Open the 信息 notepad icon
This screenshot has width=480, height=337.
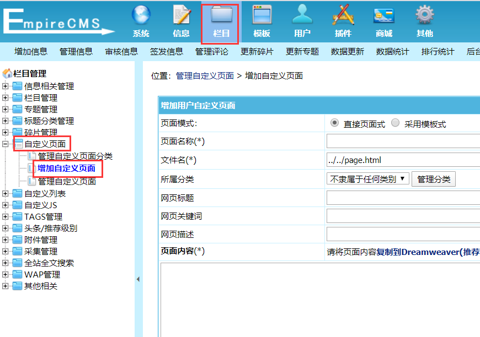(x=182, y=15)
